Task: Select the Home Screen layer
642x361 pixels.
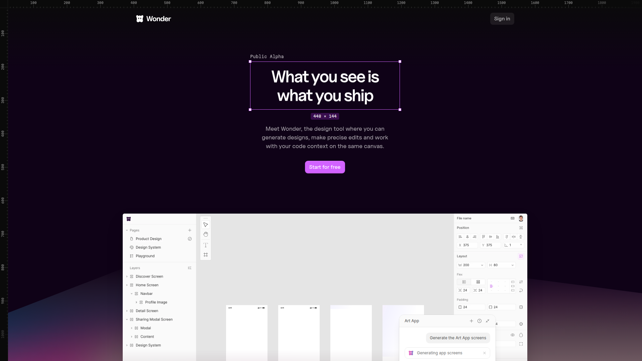Action: point(147,285)
